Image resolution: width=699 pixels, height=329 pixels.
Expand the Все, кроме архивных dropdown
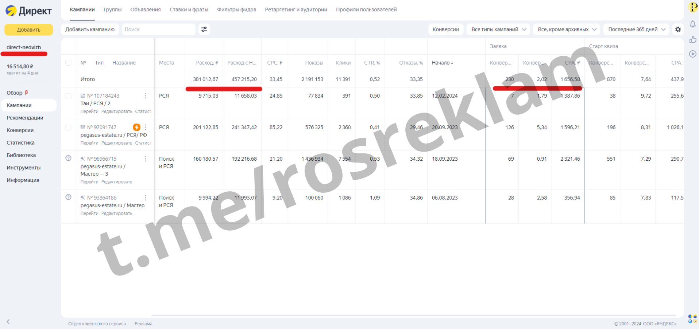(567, 30)
